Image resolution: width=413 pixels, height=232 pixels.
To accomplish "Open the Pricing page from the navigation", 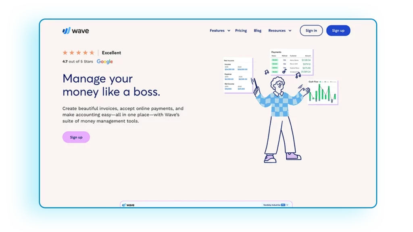I will coord(241,31).
